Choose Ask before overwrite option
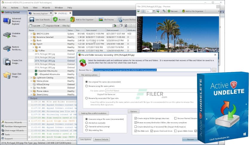Image resolution: width=250 pixels, height=145 pixels. click(87, 123)
